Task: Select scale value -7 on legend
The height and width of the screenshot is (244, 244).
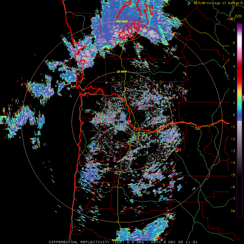Action: (x=233, y=199)
